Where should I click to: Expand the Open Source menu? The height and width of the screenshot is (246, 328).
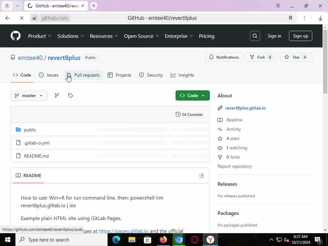point(141,36)
